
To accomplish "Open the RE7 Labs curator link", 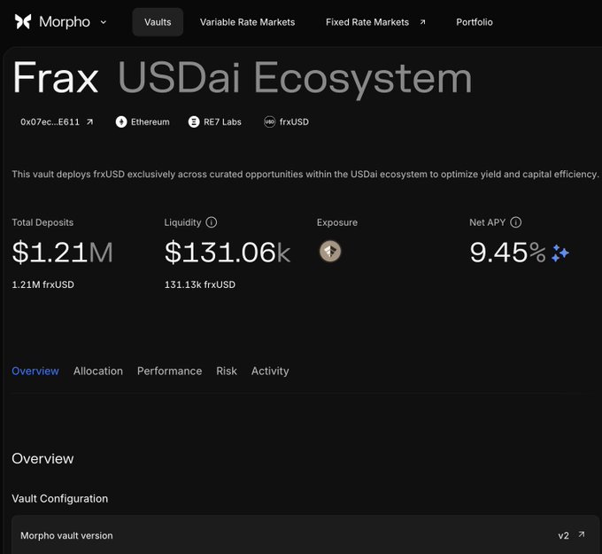I will tap(222, 121).
